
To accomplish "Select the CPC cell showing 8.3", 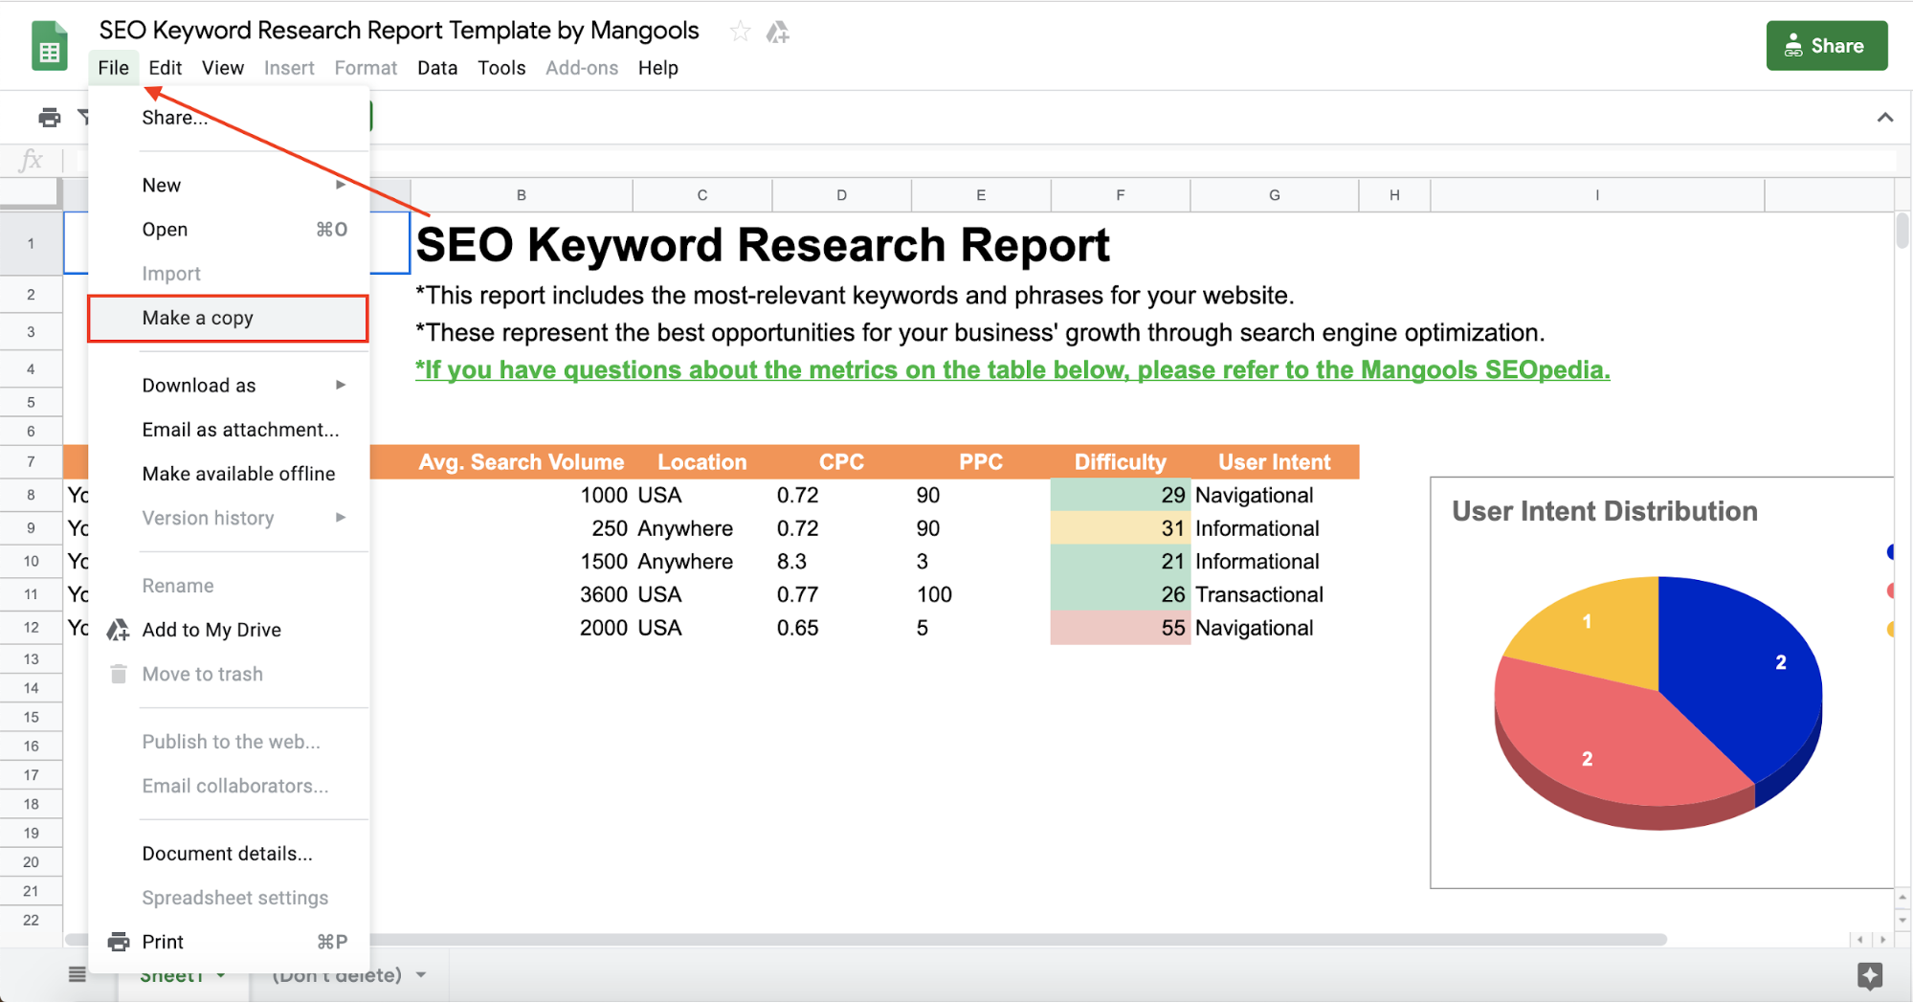I will click(x=841, y=562).
